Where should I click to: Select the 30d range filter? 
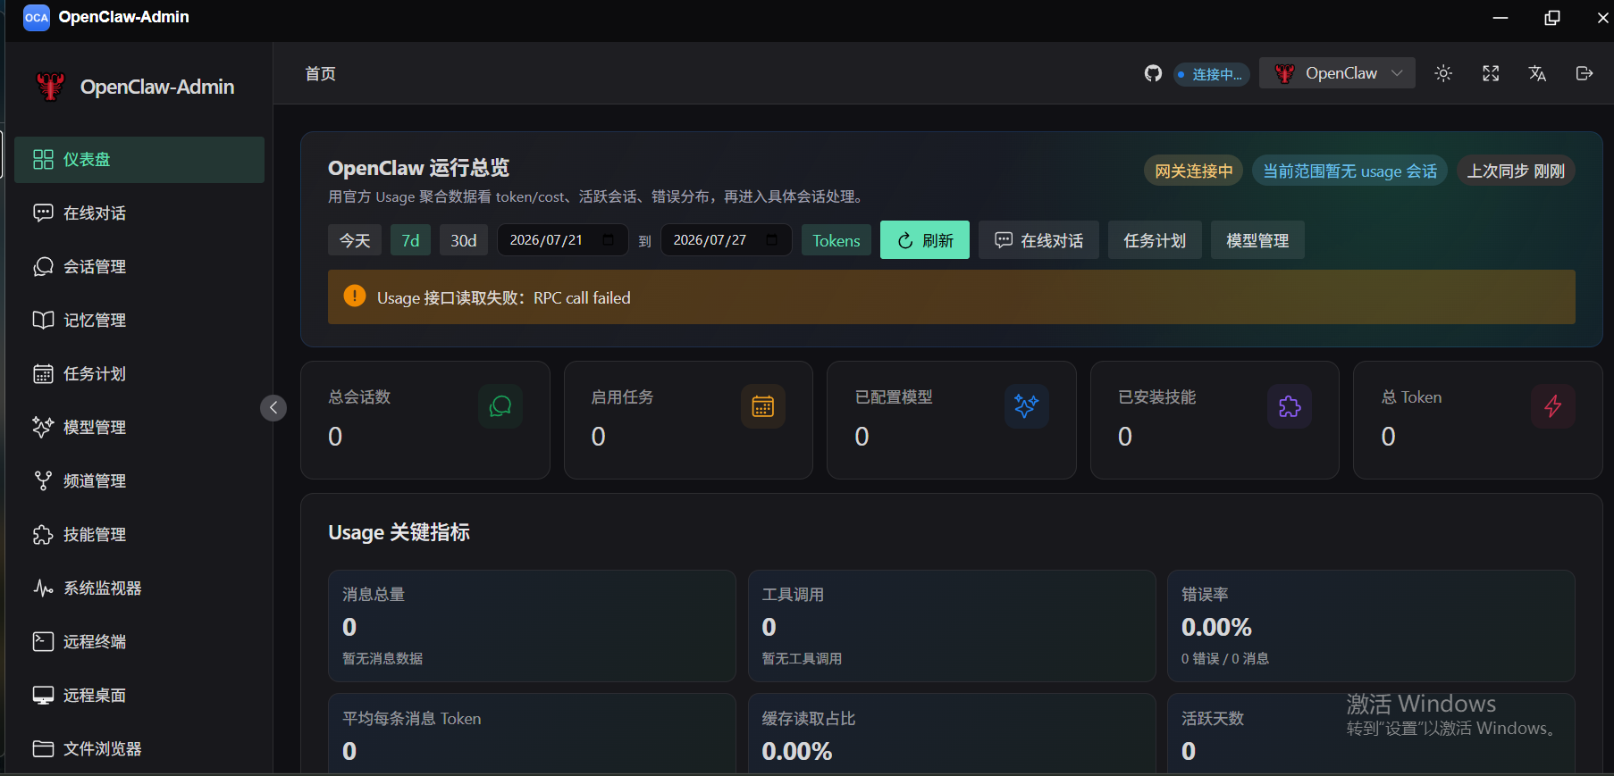click(x=464, y=240)
